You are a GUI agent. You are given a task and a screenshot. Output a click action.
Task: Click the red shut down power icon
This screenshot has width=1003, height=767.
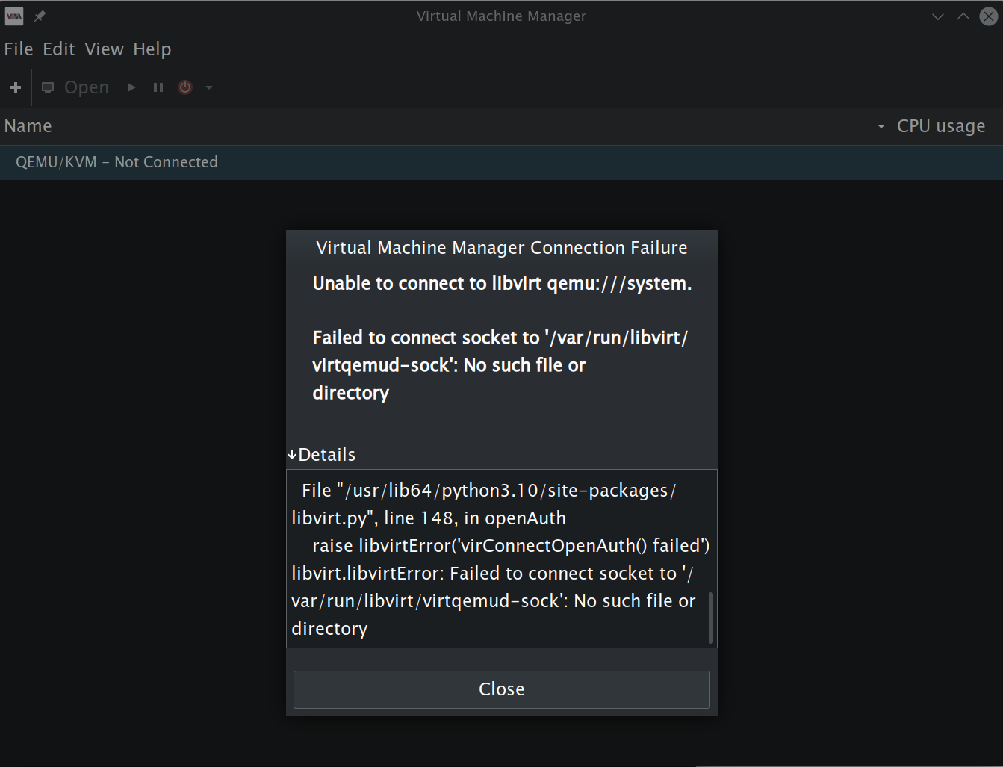click(x=185, y=87)
